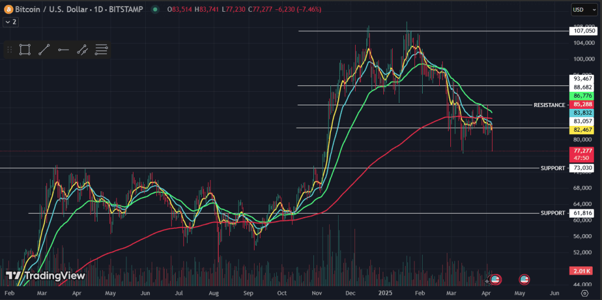Select the parallel channel drawing tool
Screen dimensions: 602x300
point(82,49)
